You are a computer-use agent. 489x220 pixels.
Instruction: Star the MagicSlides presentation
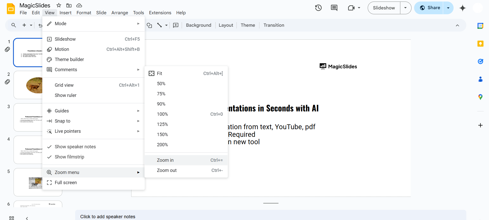coord(59,5)
